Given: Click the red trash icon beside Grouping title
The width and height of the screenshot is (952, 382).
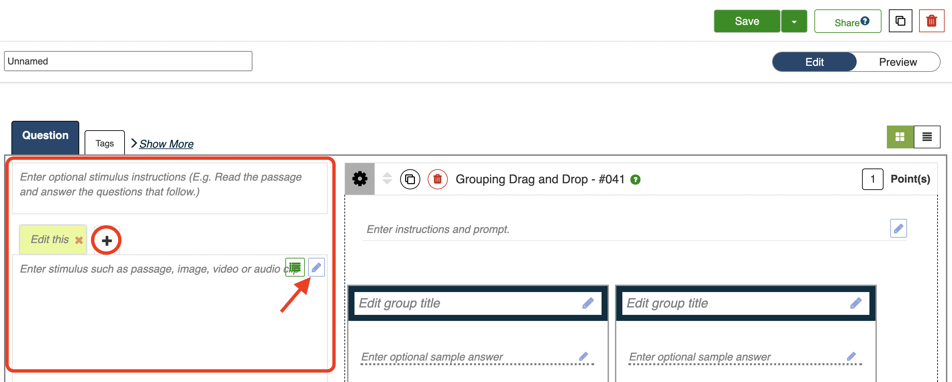Looking at the screenshot, I should click(x=437, y=179).
